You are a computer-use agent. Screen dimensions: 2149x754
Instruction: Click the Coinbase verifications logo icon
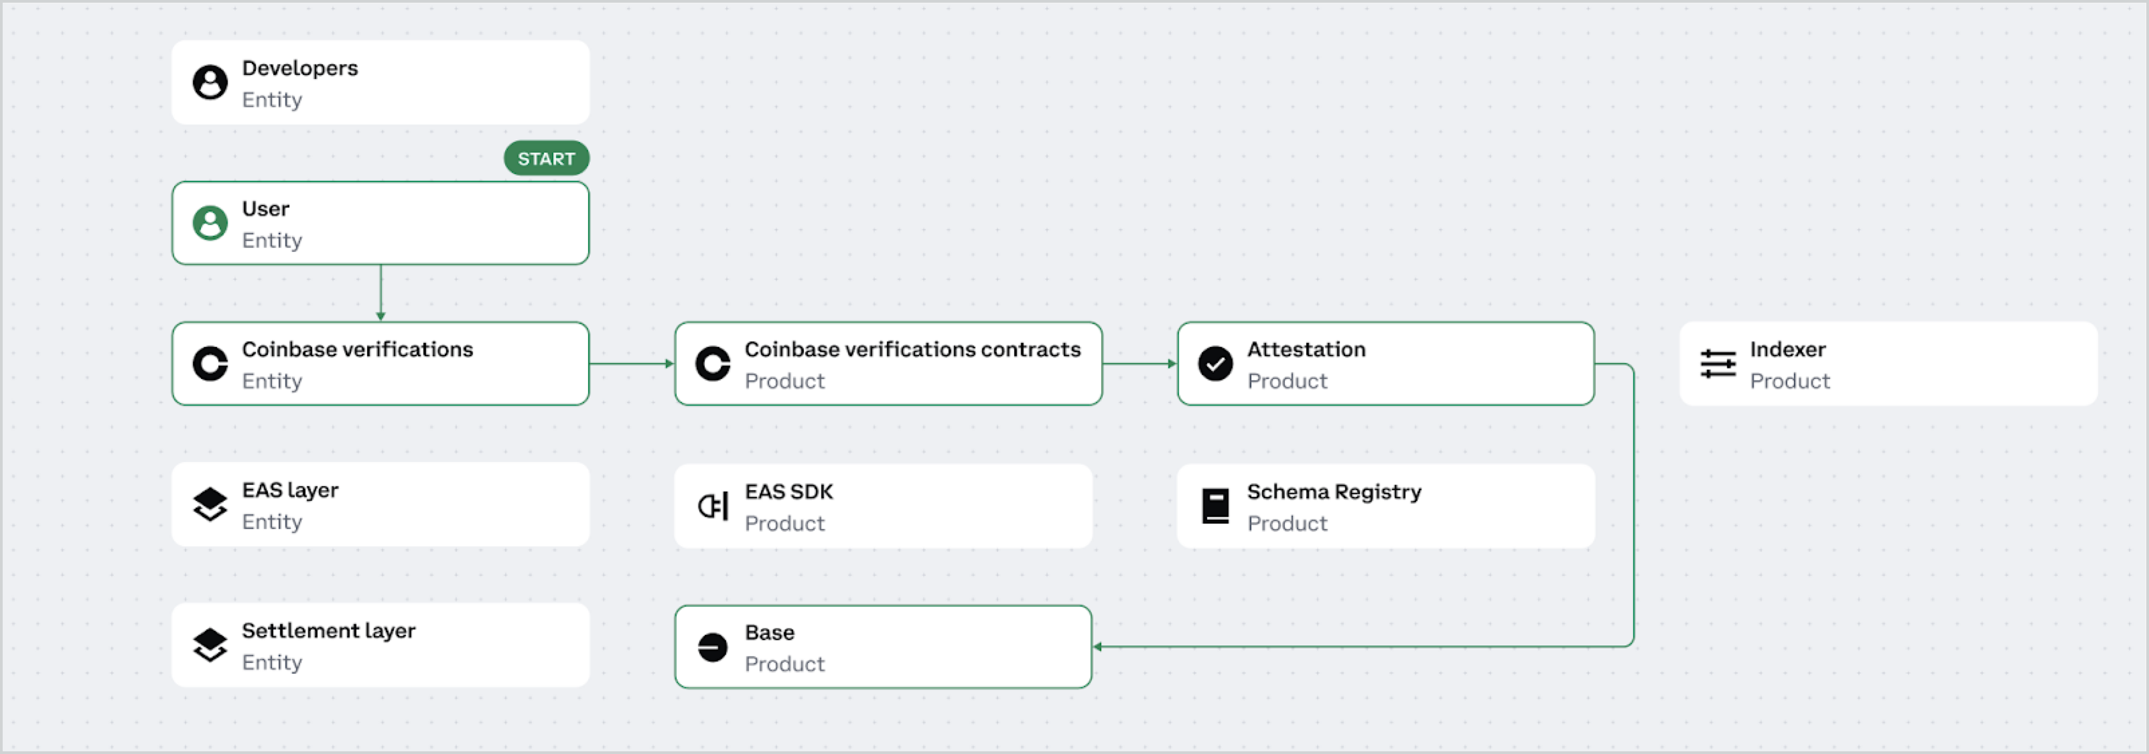[210, 364]
